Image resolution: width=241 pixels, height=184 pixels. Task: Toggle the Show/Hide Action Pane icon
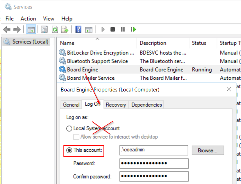[x=89, y=29]
